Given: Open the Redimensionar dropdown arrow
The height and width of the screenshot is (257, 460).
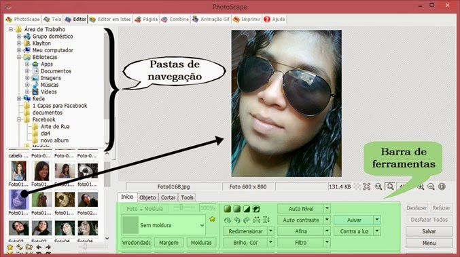Looking at the screenshot, I should pyautogui.click(x=270, y=231).
